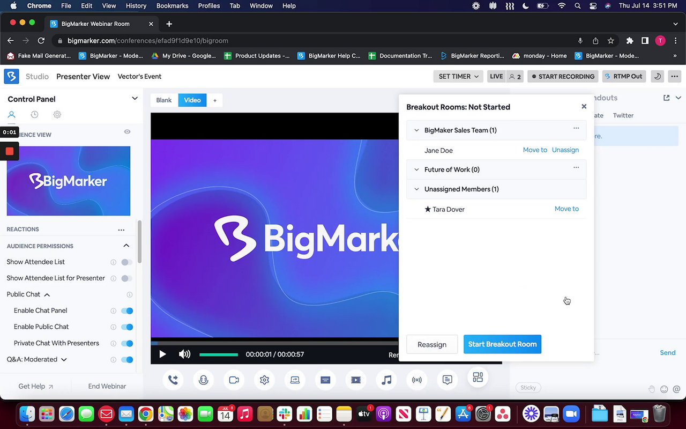Toggle the microphone icon in bottom toolbar
Image resolution: width=686 pixels, height=429 pixels.
coord(203,380)
